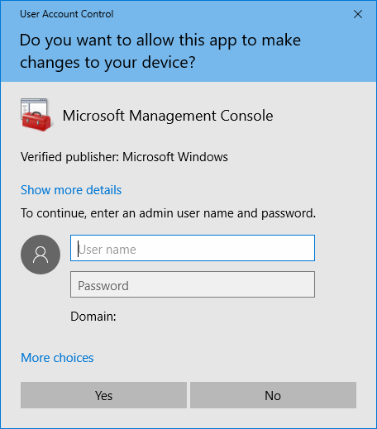Click the User Account Control title text
Screen dimensions: 377x429
tap(67, 14)
